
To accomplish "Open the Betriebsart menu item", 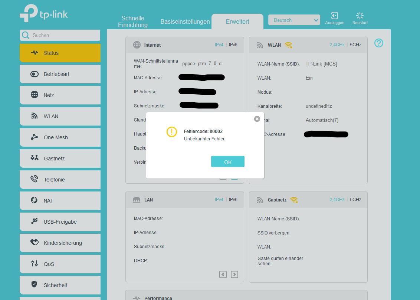I will click(60, 74).
